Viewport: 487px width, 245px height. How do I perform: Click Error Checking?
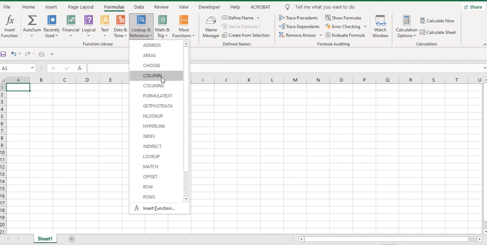[x=342, y=26]
